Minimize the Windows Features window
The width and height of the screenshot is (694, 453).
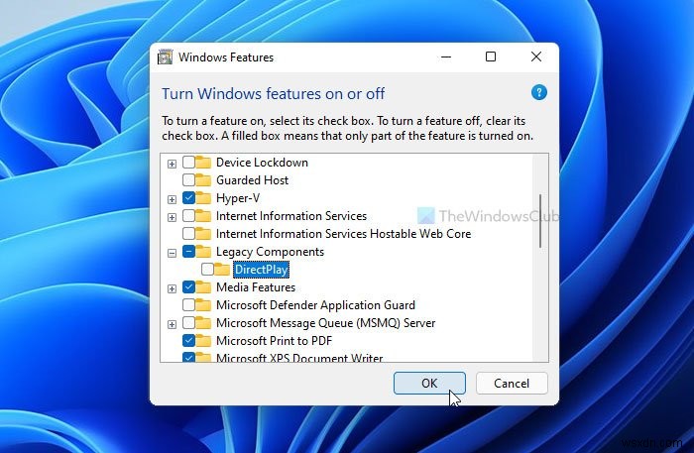(x=446, y=57)
